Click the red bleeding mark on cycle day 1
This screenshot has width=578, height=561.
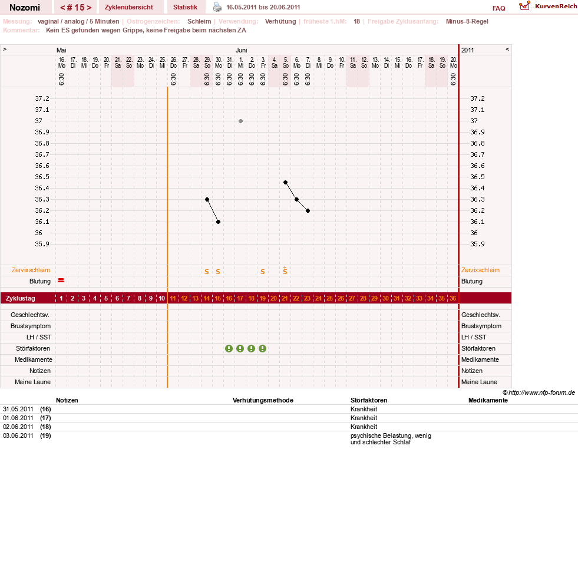[61, 280]
